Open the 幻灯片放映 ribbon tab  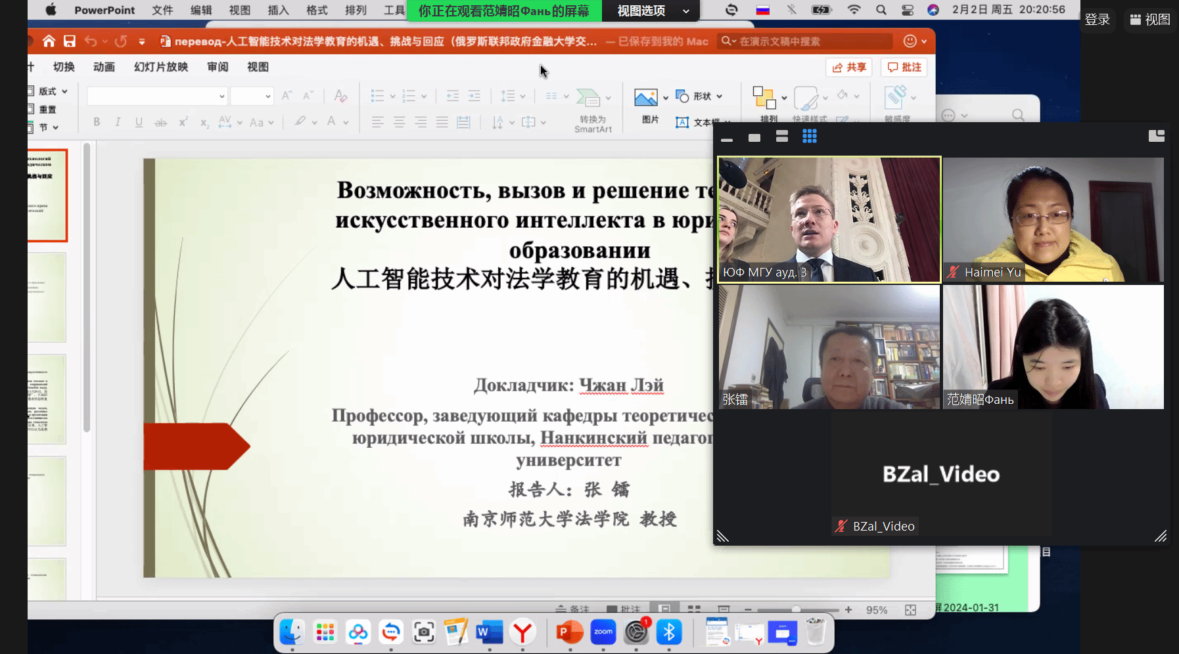(x=161, y=67)
